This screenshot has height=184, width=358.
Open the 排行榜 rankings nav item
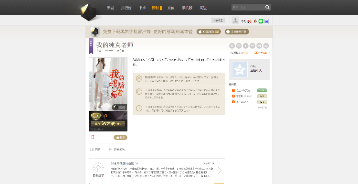(x=126, y=8)
